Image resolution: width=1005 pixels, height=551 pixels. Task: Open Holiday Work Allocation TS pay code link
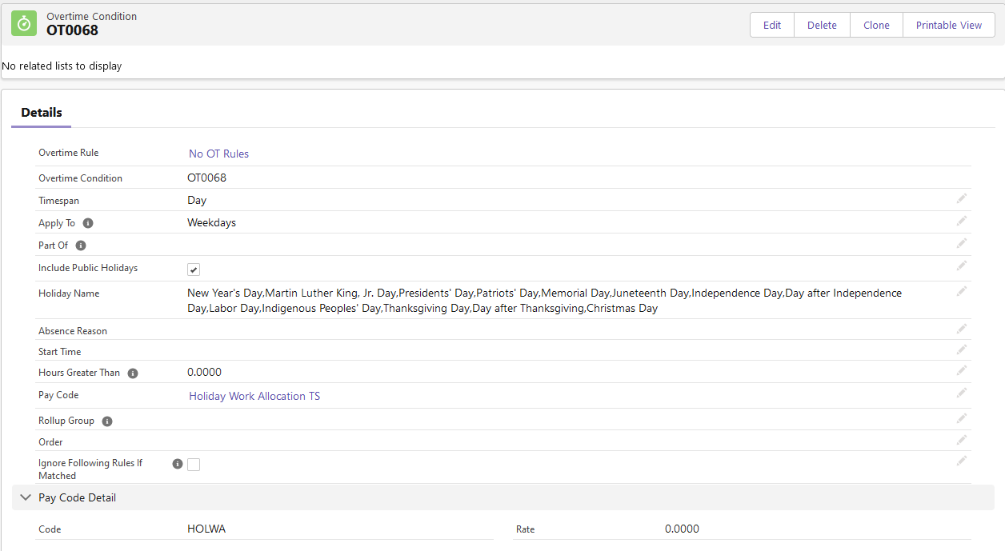pos(254,396)
